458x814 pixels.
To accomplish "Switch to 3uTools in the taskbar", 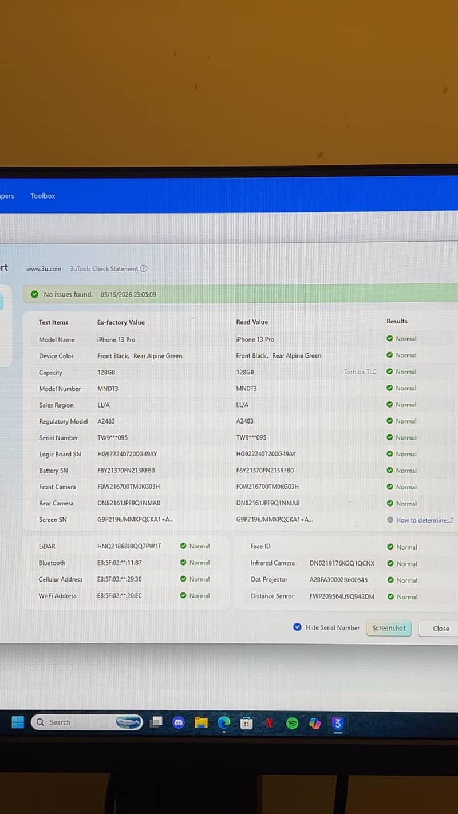I will [x=338, y=724].
